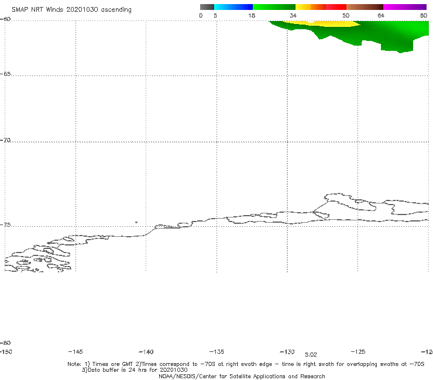433x380 pixels.
Task: Click the longitude label '-145'
Action: tap(75, 351)
